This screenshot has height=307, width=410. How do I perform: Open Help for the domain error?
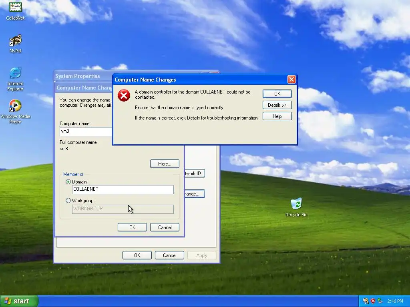click(x=277, y=116)
